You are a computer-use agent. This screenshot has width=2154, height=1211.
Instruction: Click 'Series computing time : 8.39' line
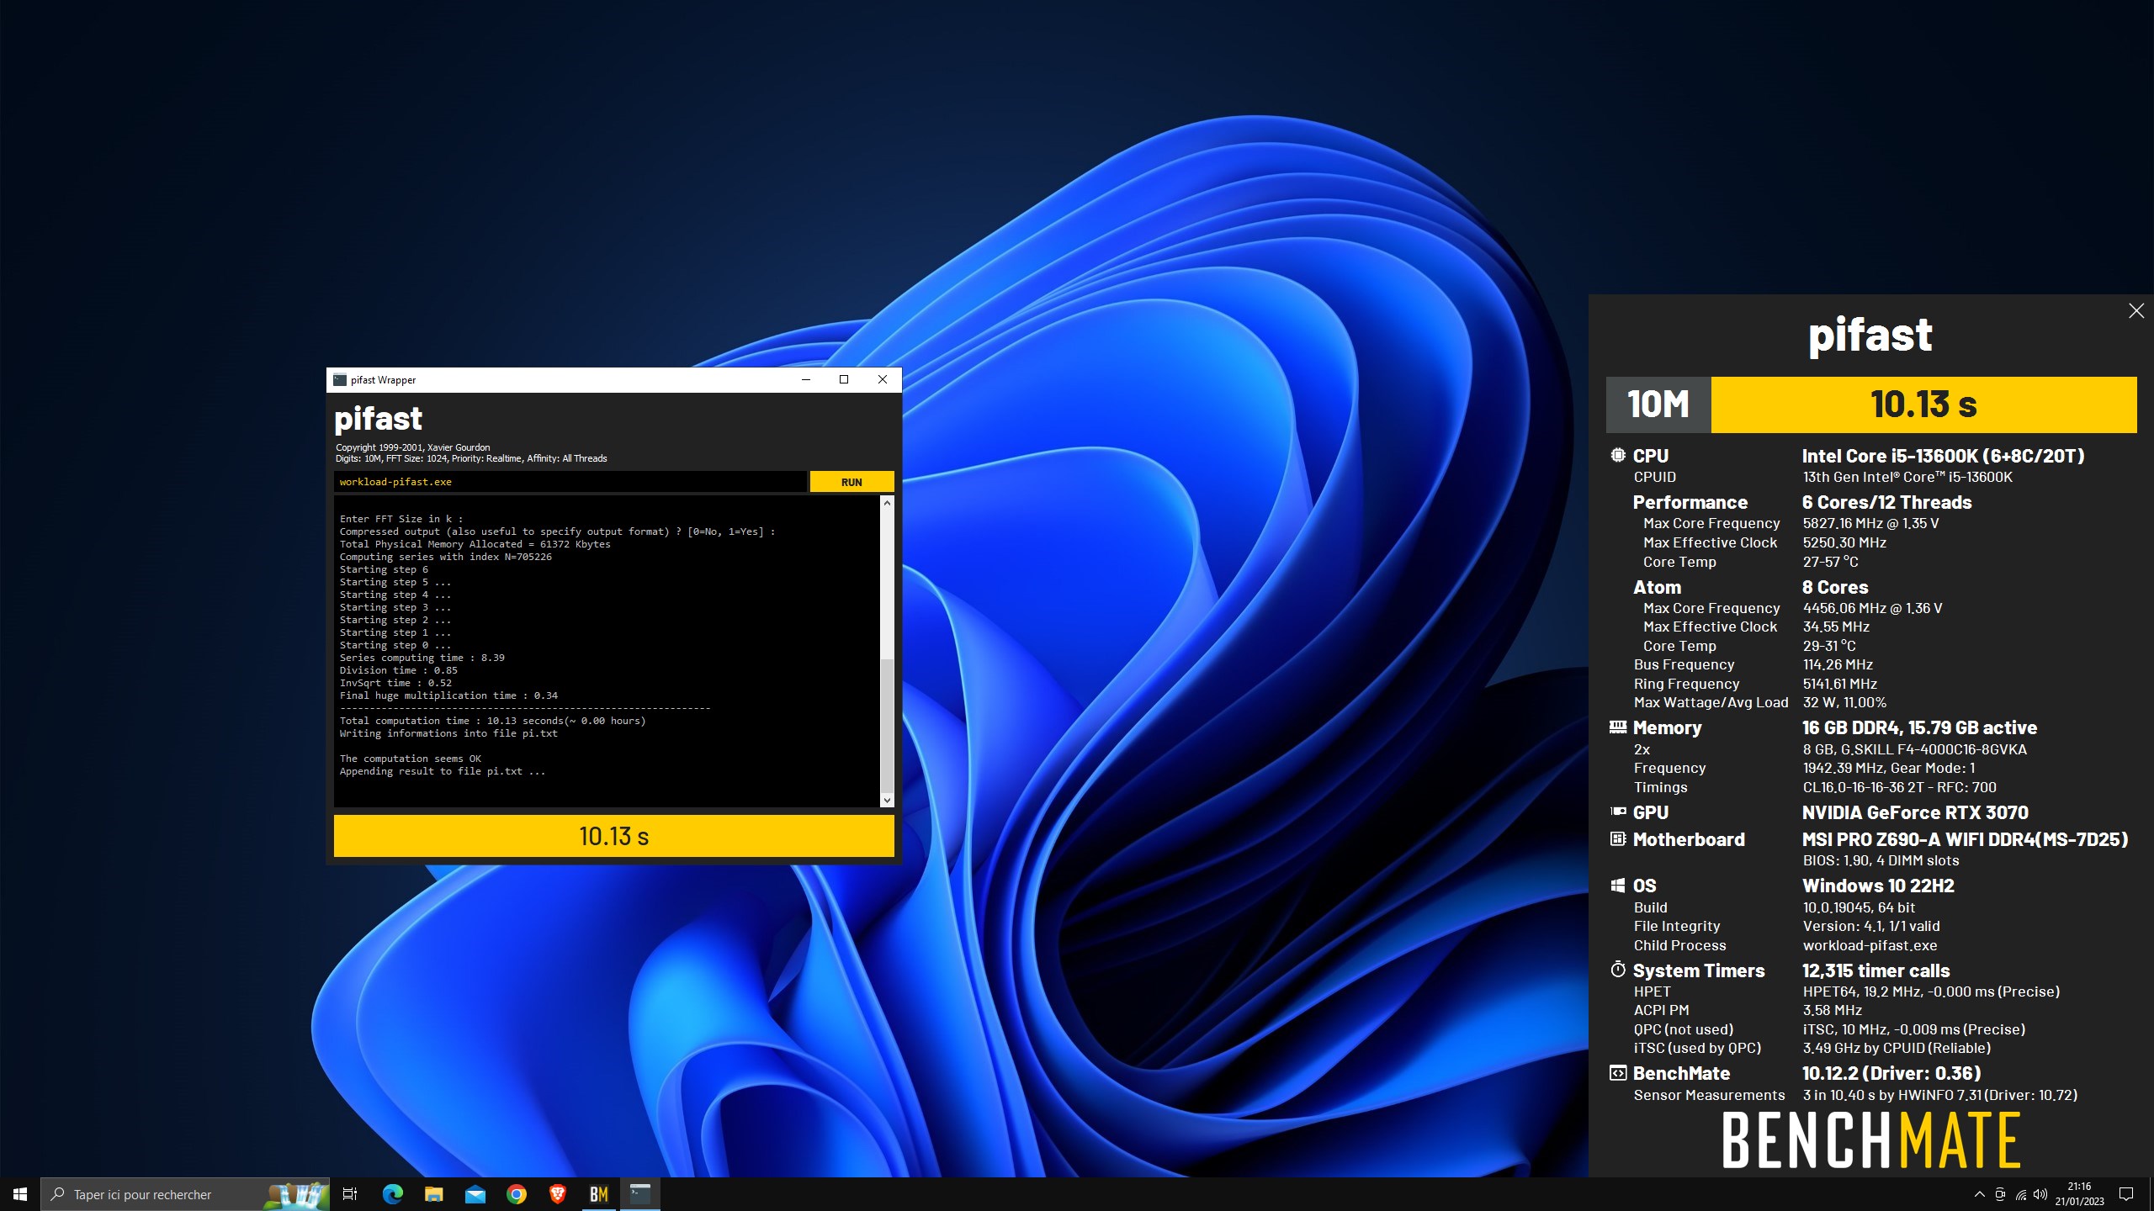tap(422, 658)
